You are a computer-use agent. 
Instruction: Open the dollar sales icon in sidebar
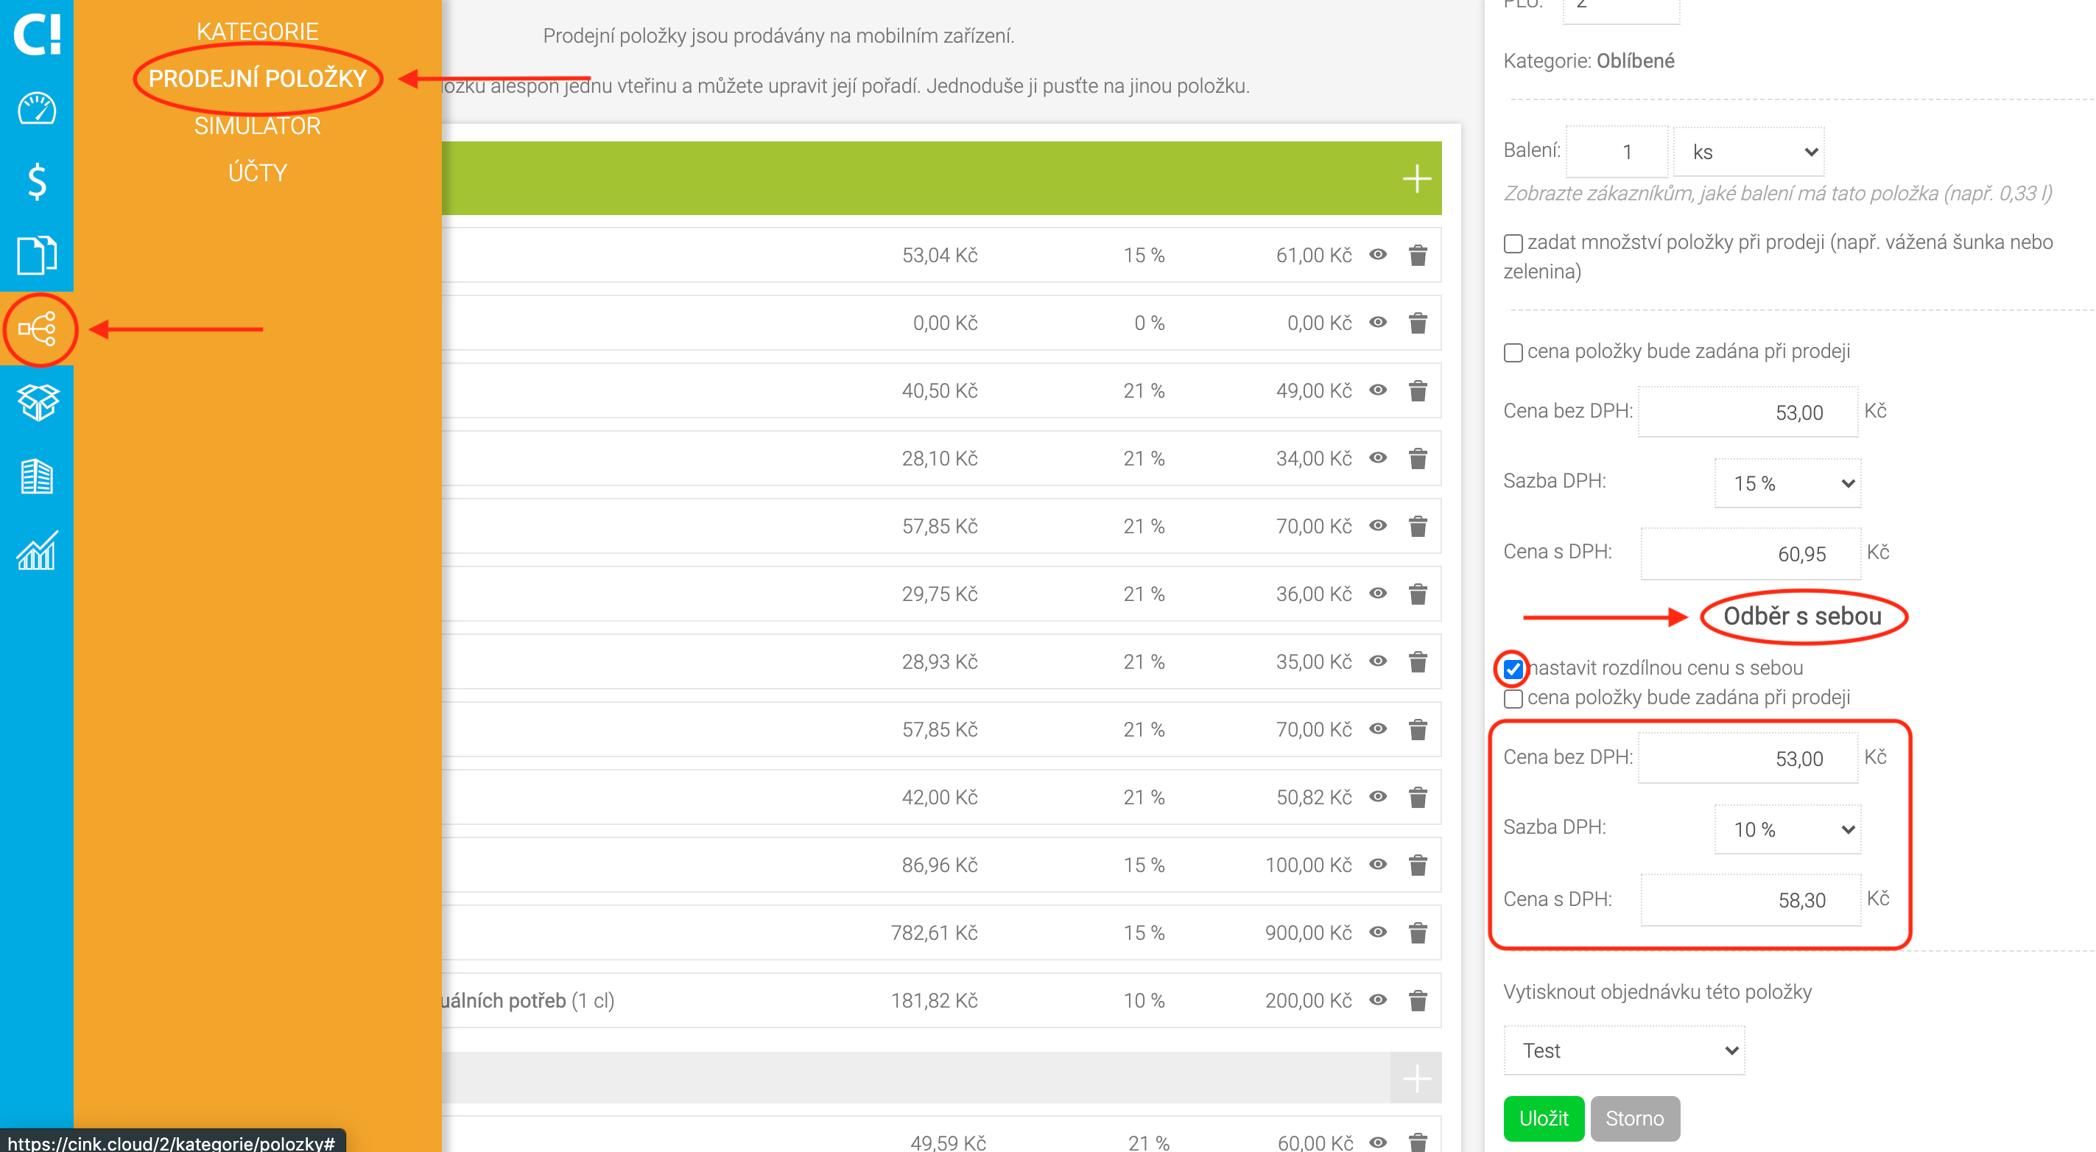click(x=37, y=181)
